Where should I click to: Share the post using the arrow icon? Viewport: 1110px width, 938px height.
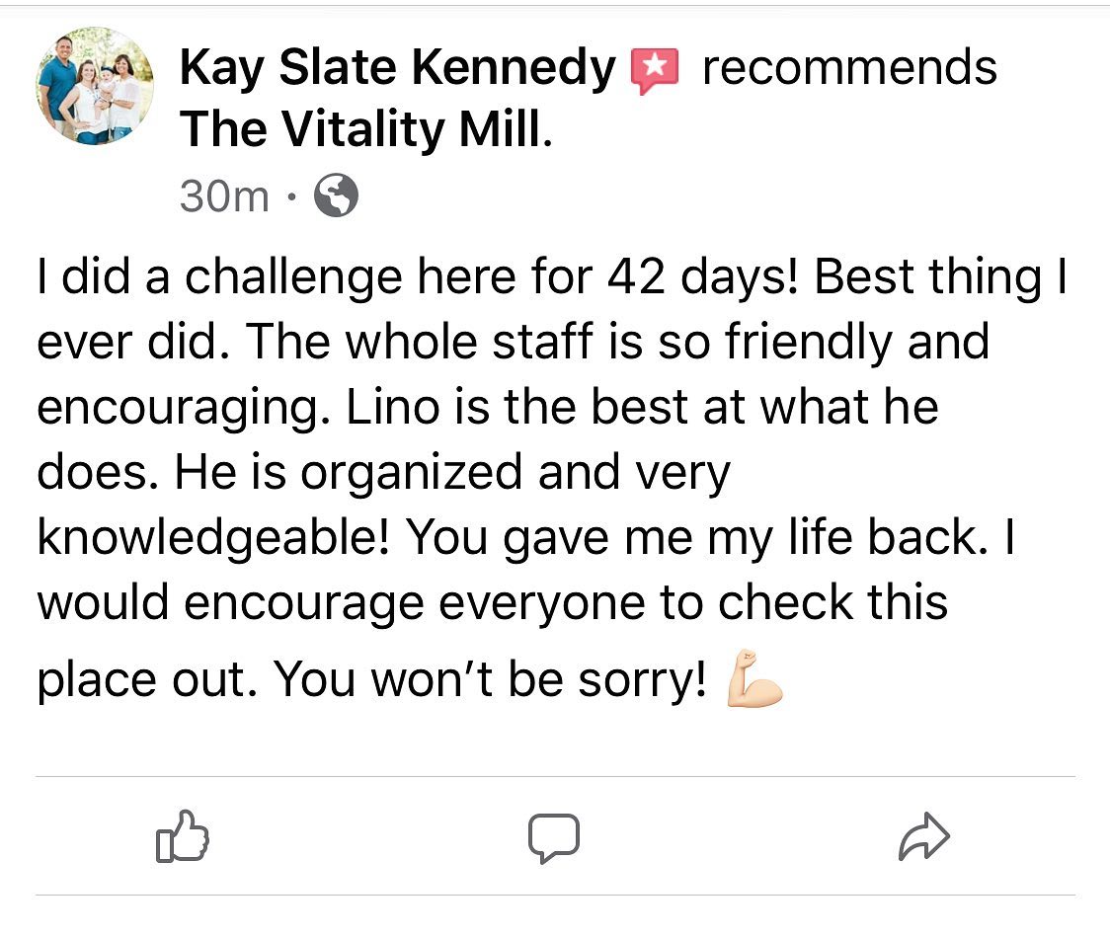[924, 837]
